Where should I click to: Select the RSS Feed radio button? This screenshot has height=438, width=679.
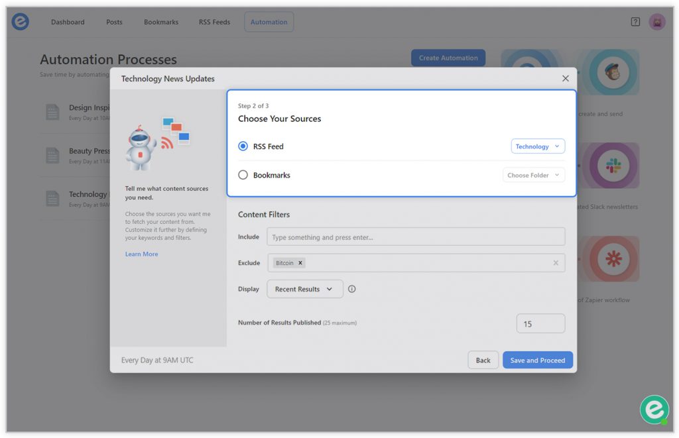click(x=243, y=146)
